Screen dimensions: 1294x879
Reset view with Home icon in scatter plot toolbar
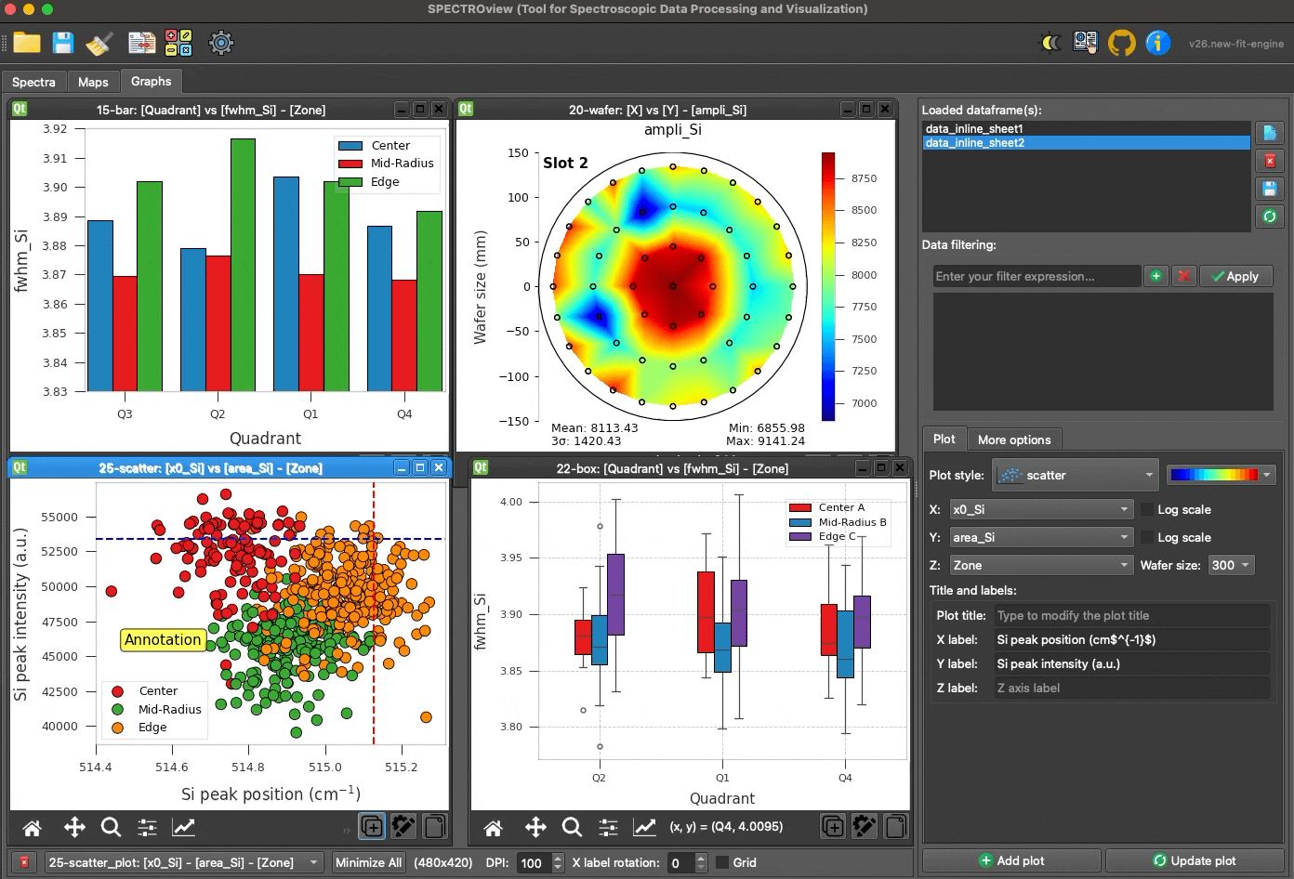coord(33,827)
